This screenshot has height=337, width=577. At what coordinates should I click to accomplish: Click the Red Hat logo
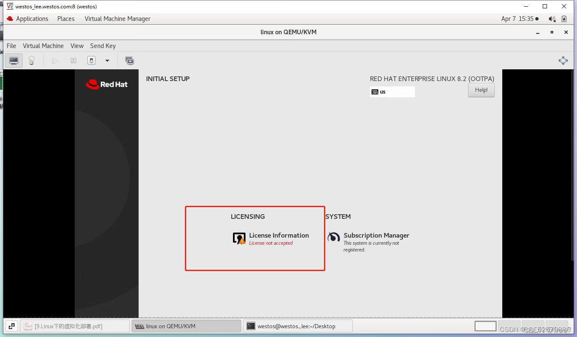[x=107, y=84]
